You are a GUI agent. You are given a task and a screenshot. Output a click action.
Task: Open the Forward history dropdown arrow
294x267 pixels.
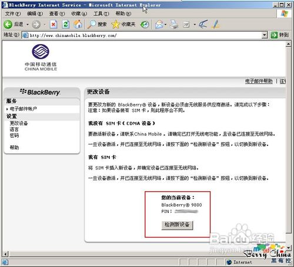[x=45, y=25]
